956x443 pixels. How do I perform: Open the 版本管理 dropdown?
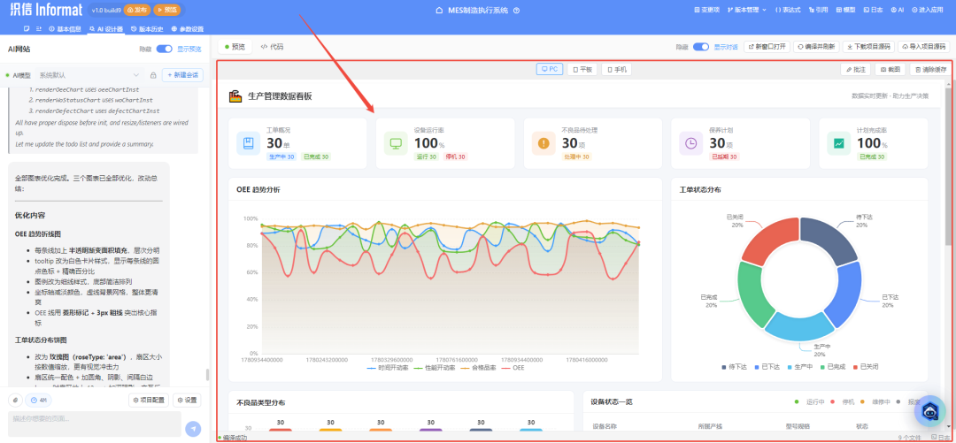747,11
